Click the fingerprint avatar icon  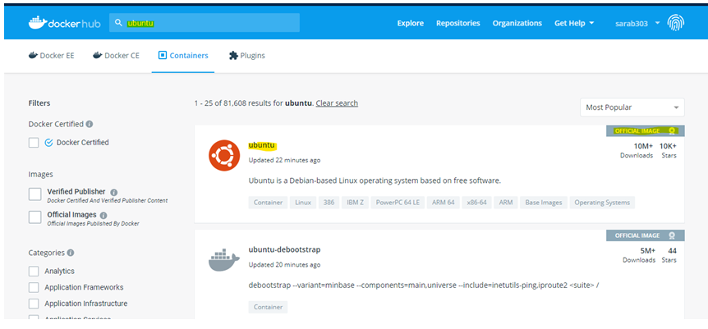pos(675,23)
